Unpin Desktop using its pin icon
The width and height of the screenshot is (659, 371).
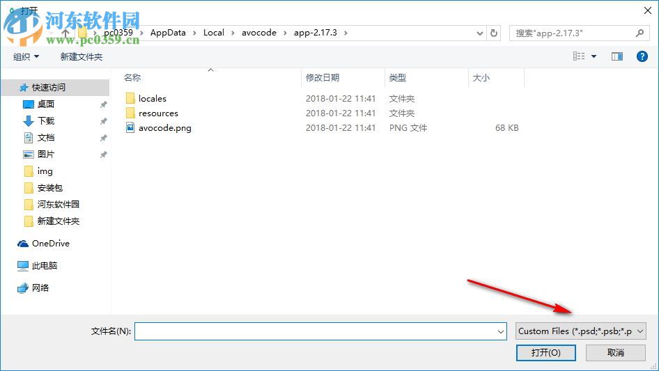103,104
